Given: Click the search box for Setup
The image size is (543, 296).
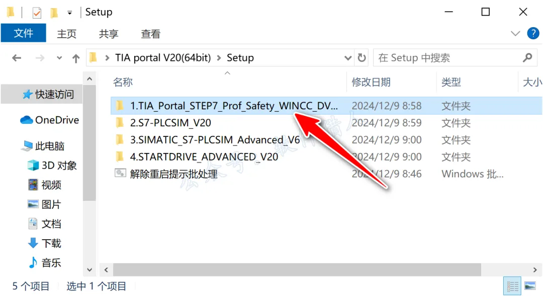Looking at the screenshot, I should click(448, 57).
